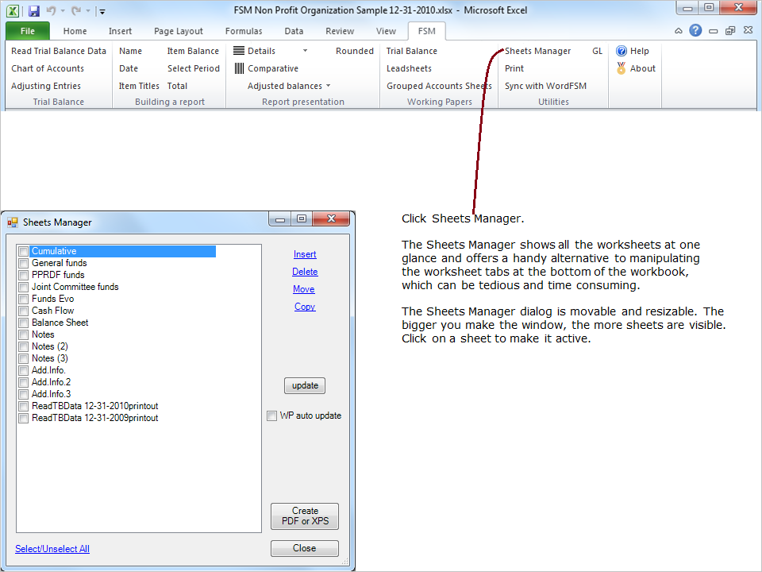The width and height of the screenshot is (762, 572).
Task: Click the Redo arrow icon
Action: [x=75, y=11]
